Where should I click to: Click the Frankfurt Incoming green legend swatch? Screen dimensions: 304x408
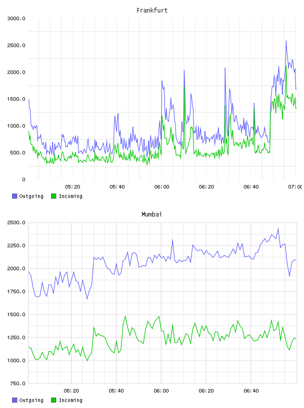[53, 196]
